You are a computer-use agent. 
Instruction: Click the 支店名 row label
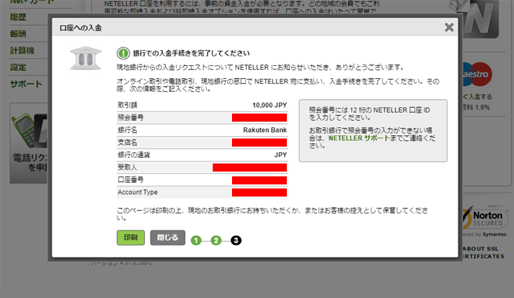tap(127, 143)
